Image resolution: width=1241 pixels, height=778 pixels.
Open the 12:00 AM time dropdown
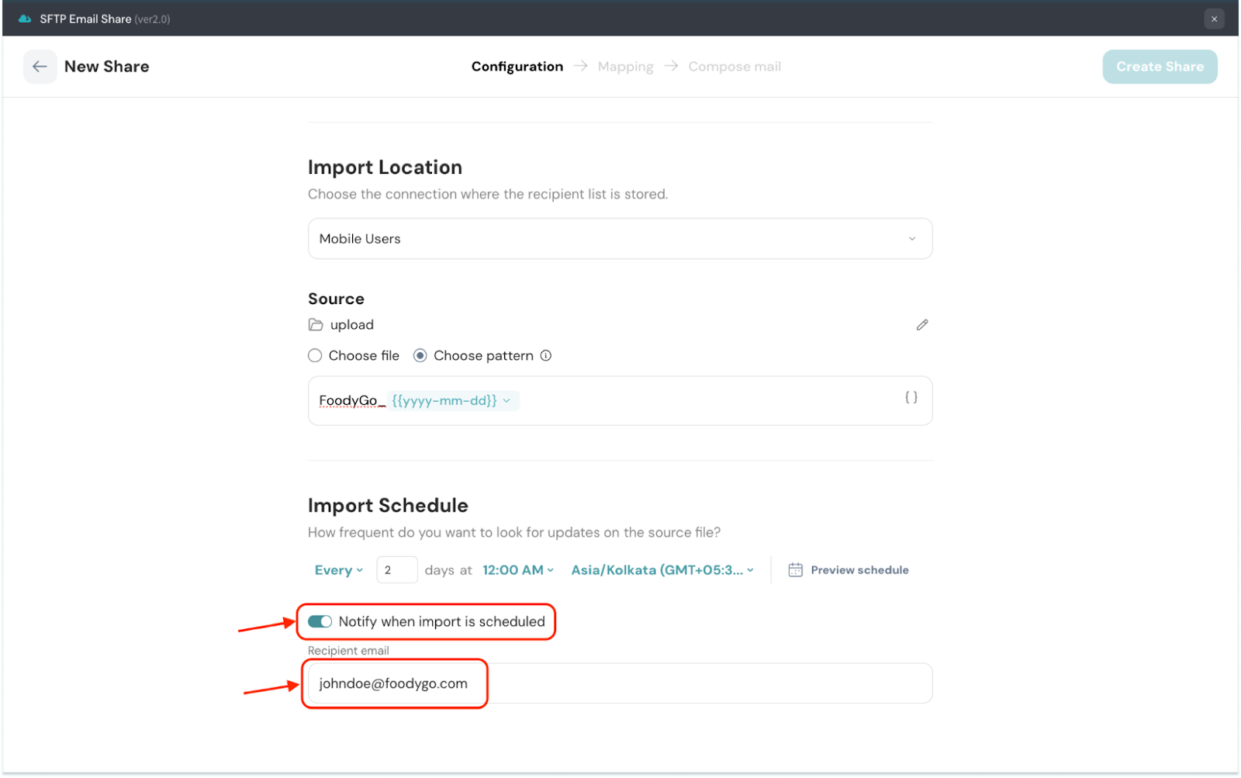(x=517, y=570)
